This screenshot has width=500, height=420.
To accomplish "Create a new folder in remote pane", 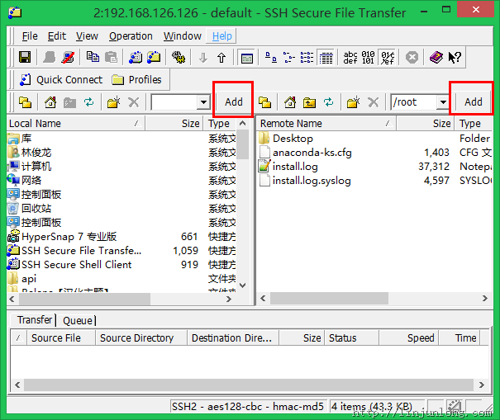I will (353, 102).
